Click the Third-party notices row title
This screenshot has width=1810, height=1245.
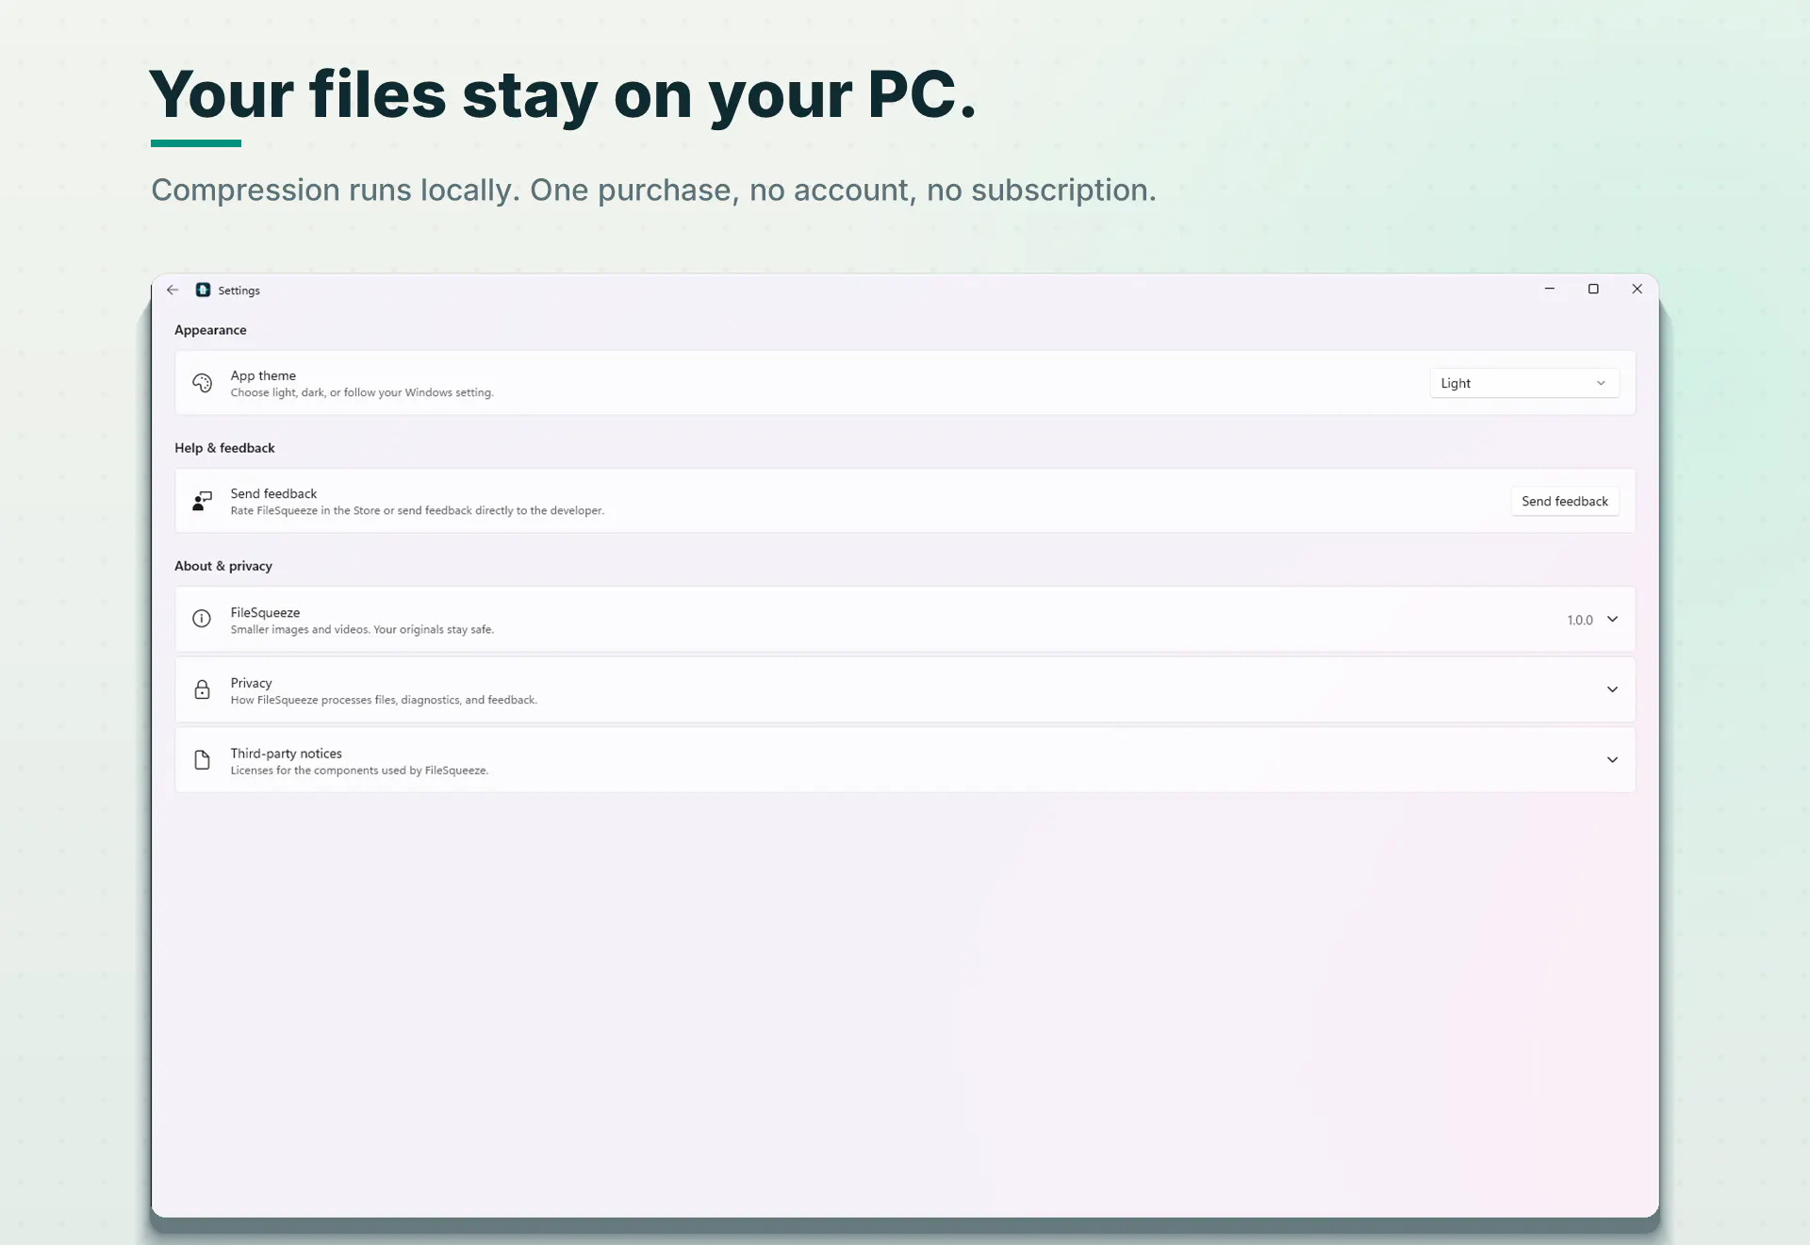tap(286, 754)
